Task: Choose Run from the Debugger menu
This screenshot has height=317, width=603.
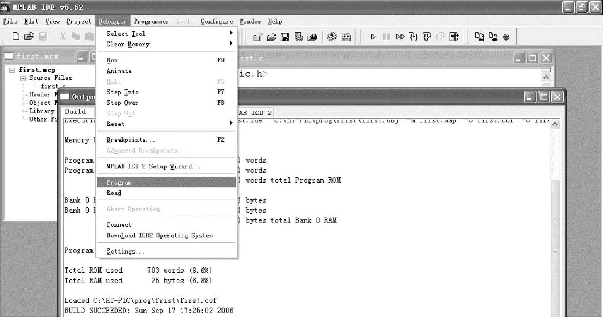Action: pyautogui.click(x=167, y=60)
